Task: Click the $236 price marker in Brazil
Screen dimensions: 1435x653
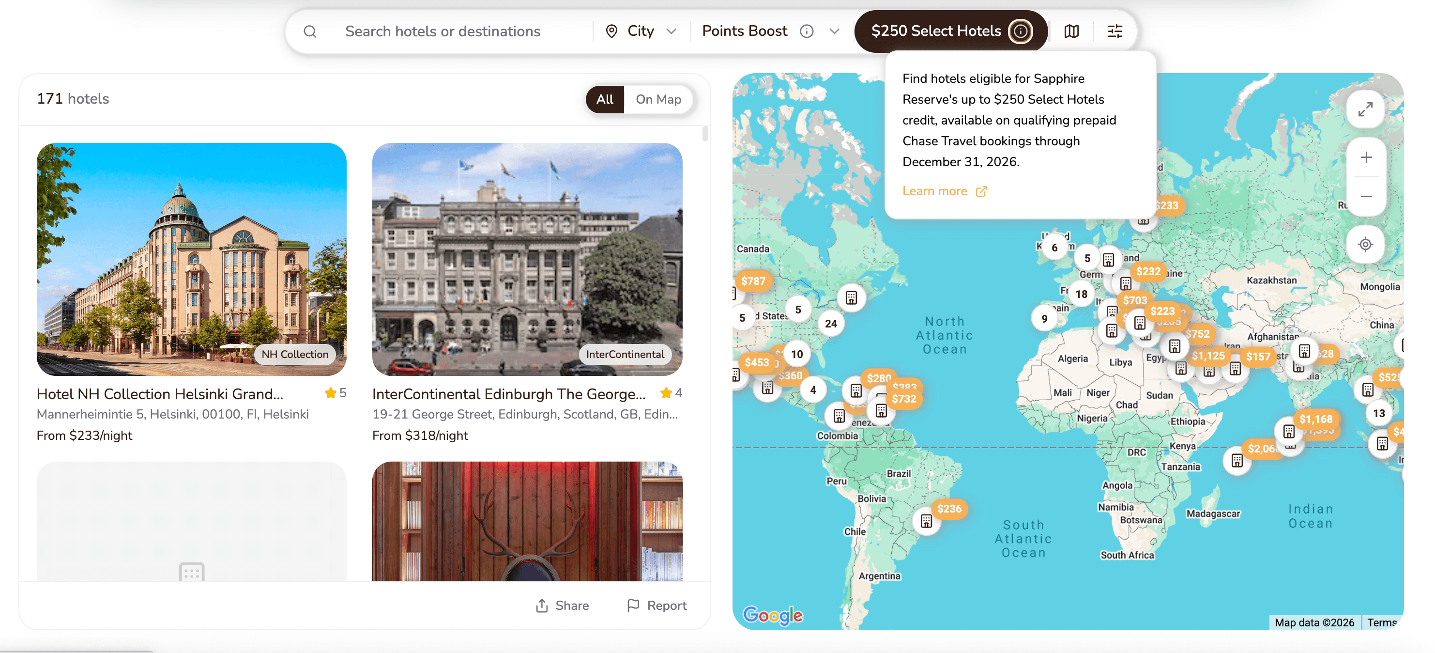Action: click(949, 509)
